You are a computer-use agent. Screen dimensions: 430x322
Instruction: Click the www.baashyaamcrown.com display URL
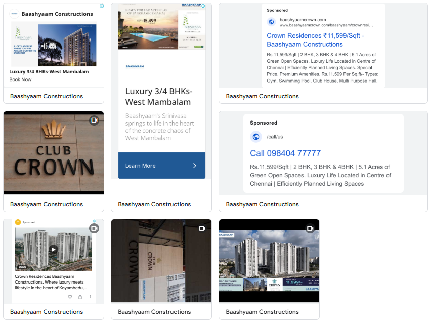(x=326, y=25)
